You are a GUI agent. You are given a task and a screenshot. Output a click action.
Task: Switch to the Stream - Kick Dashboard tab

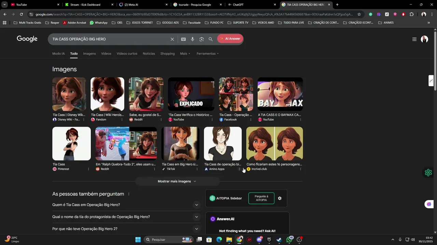pyautogui.click(x=89, y=5)
